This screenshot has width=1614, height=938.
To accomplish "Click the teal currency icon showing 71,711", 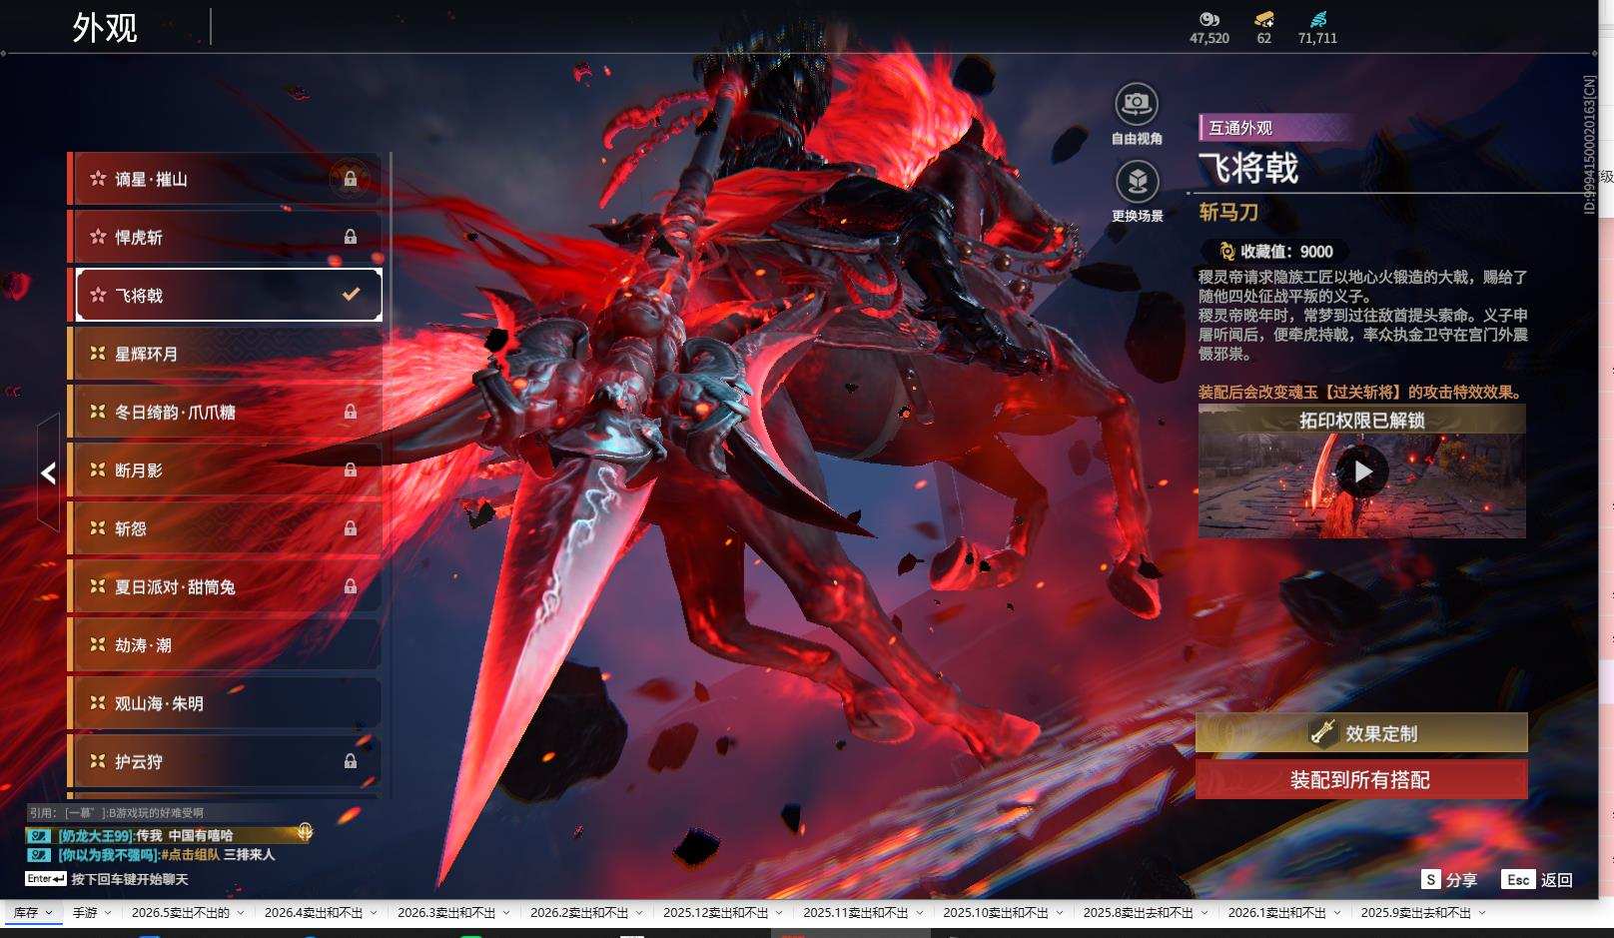I will tap(1317, 19).
